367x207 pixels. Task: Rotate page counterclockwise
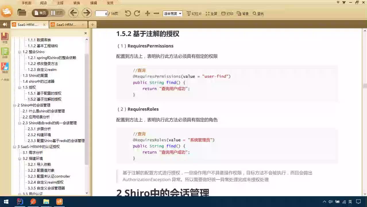click(x=128, y=13)
